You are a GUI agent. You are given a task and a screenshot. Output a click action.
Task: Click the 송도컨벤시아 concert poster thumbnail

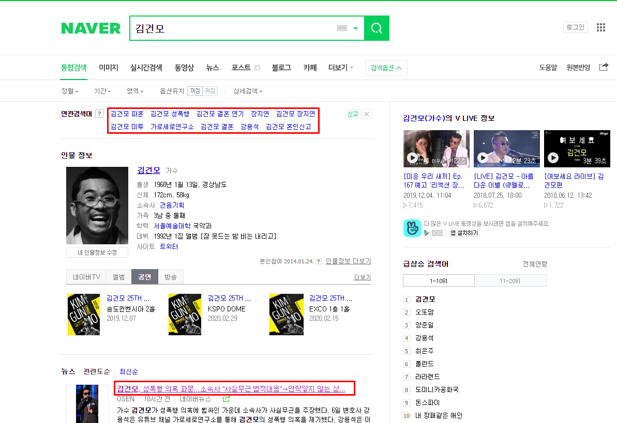84,315
